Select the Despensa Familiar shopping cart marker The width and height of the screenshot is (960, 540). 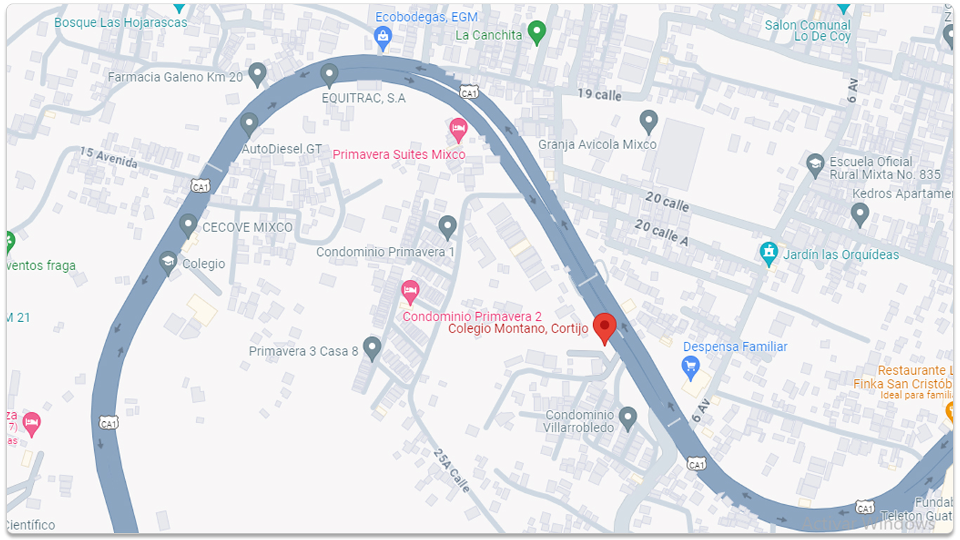tap(691, 367)
